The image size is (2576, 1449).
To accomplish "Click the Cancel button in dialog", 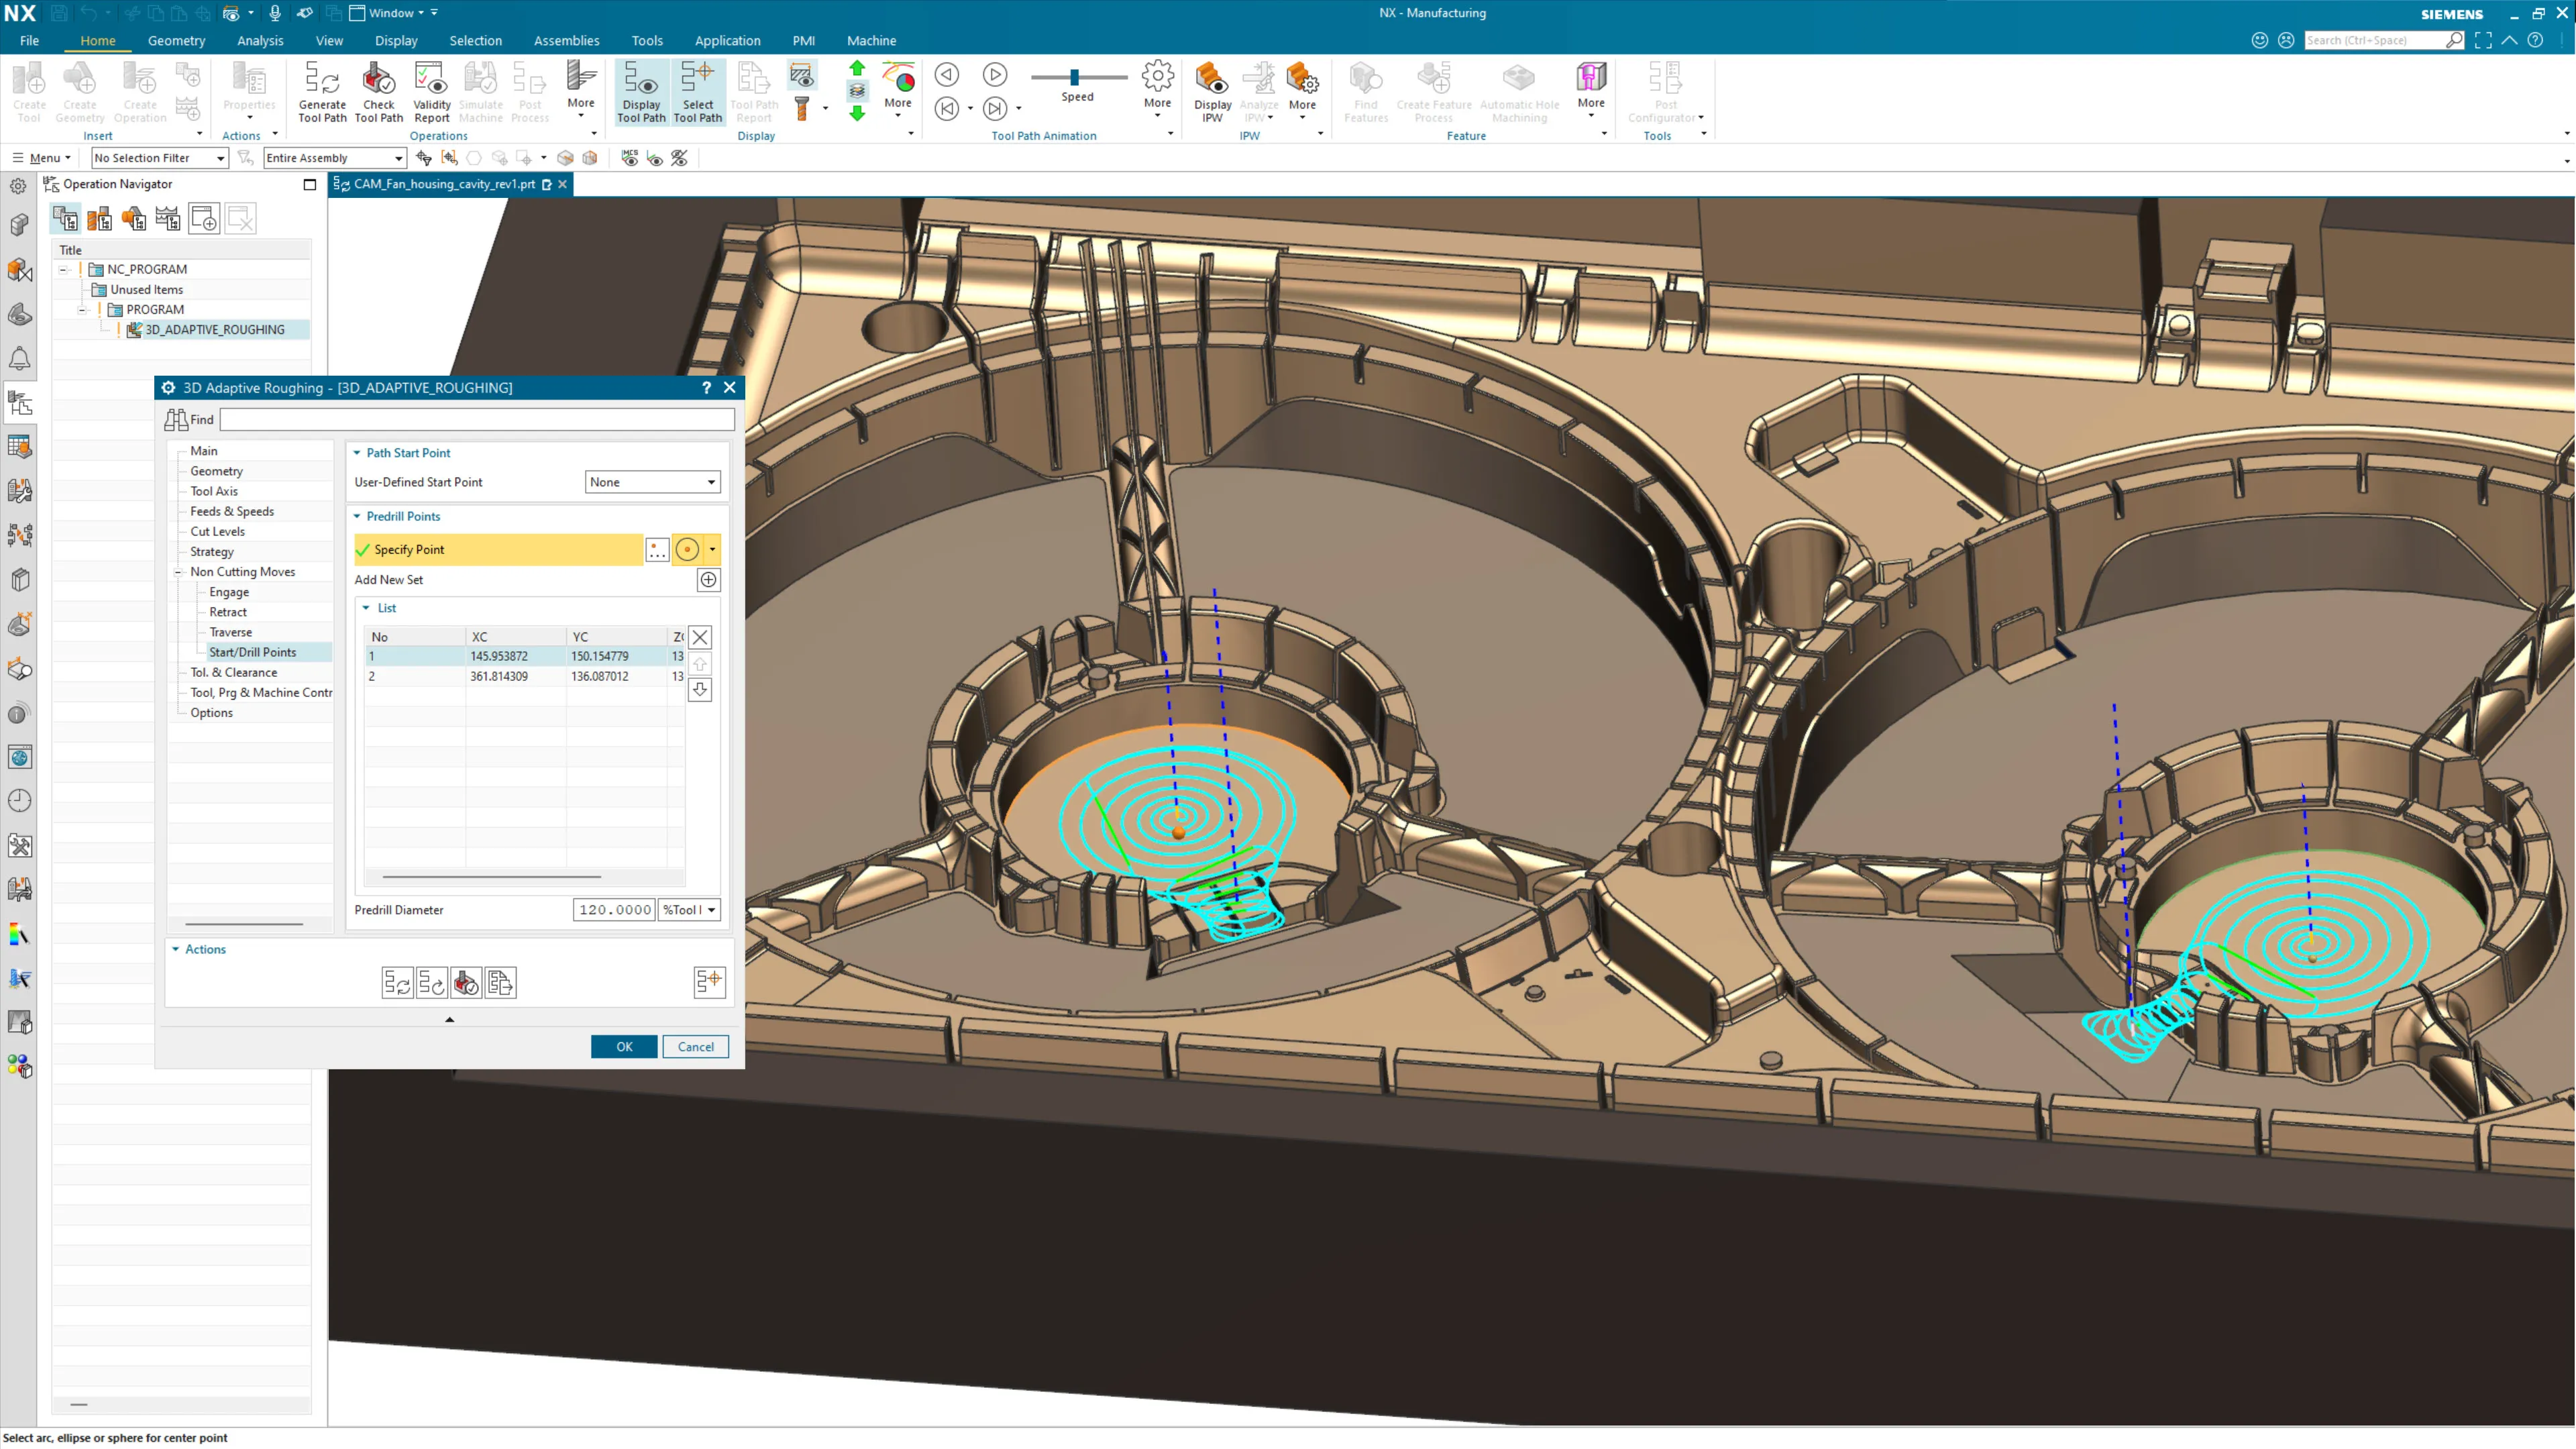I will coord(695,1046).
